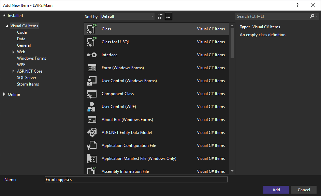This screenshot has width=321, height=196.
Task: Select Component Class template name
Action: click(118, 94)
